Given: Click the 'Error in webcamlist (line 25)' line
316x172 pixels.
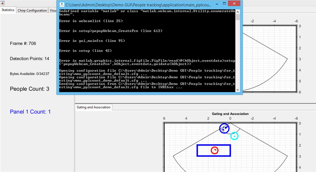Looking at the screenshot, I should (91, 21).
